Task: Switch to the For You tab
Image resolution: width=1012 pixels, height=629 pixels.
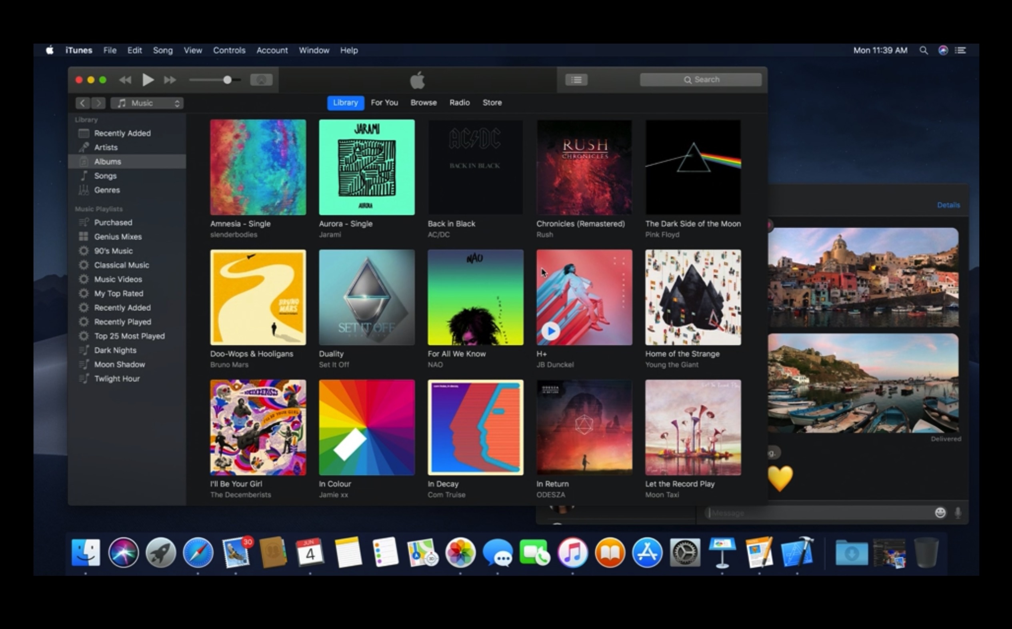Action: (x=384, y=103)
